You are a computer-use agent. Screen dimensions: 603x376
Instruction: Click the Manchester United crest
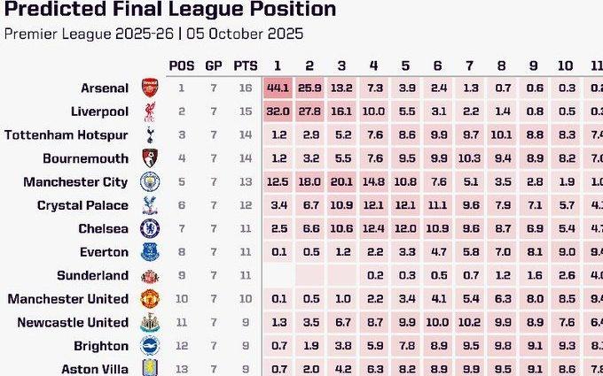tap(150, 299)
